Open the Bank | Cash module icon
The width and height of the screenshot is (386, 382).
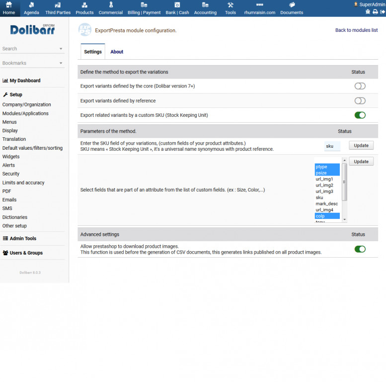point(177,4)
